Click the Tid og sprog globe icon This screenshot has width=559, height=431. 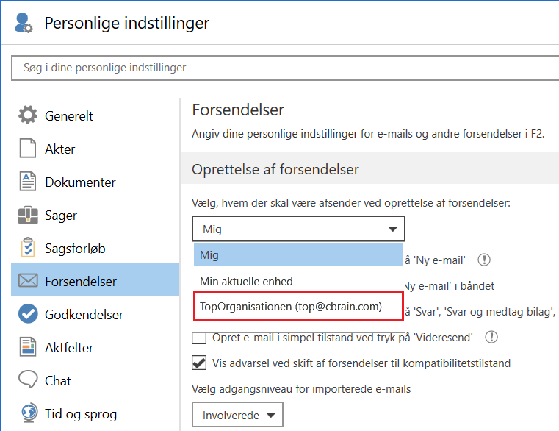pyautogui.click(x=28, y=413)
